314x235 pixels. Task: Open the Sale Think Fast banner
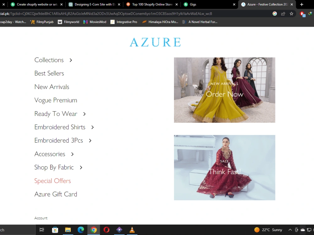tap(225, 168)
